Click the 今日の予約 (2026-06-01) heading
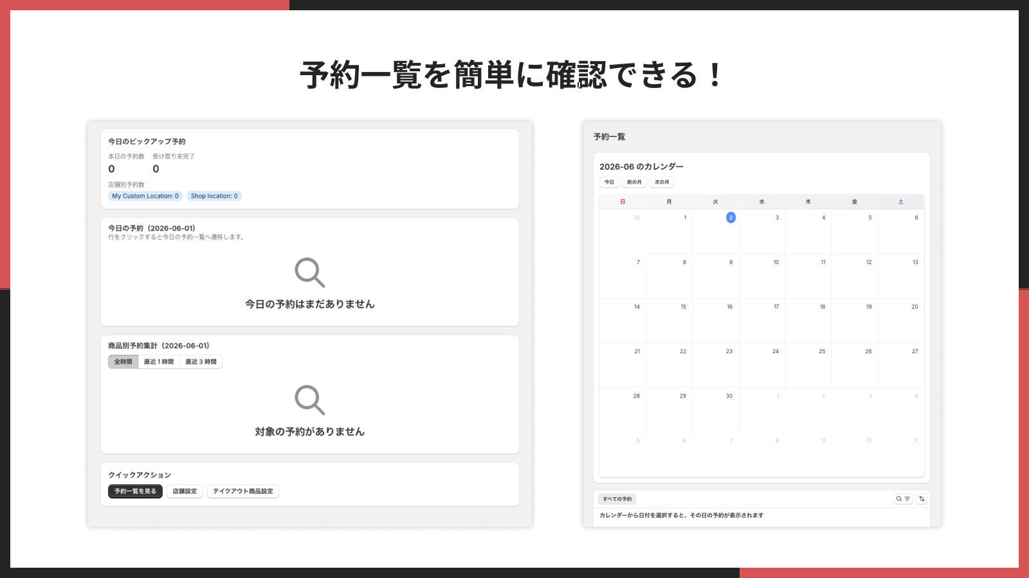The width and height of the screenshot is (1029, 578). tap(152, 228)
